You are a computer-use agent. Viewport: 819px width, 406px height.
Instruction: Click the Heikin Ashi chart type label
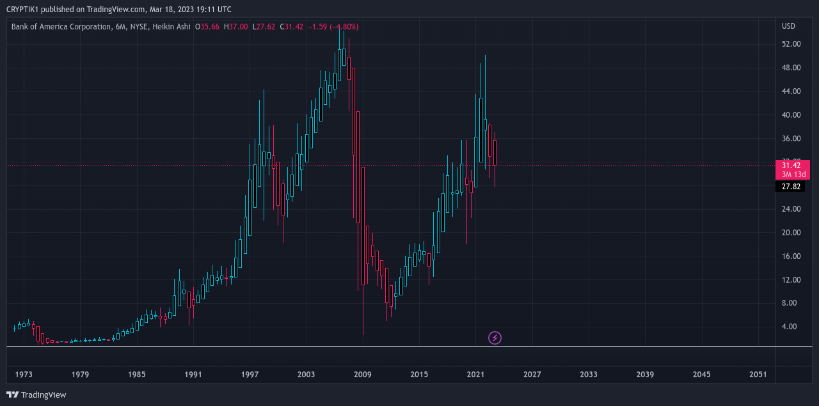tap(172, 27)
